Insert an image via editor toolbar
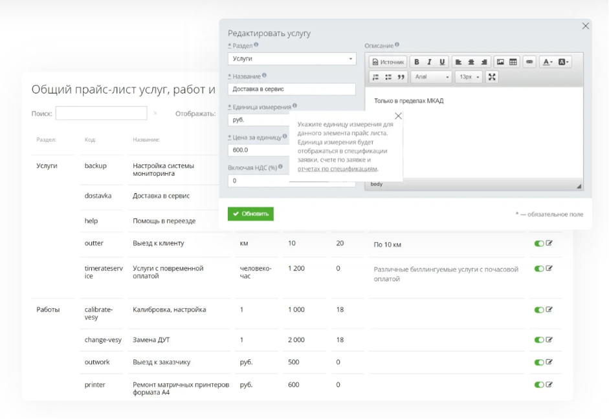Screen dimensions: 609x420 coord(500,62)
